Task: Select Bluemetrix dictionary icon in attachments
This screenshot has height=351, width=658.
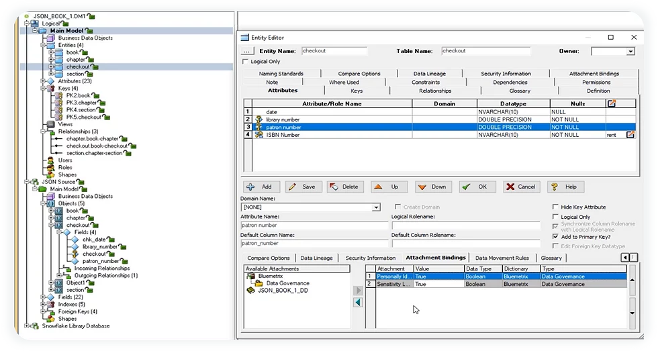Action: pos(251,276)
